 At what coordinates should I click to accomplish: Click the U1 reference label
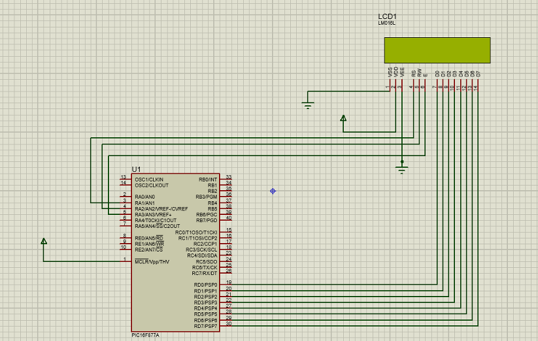136,169
